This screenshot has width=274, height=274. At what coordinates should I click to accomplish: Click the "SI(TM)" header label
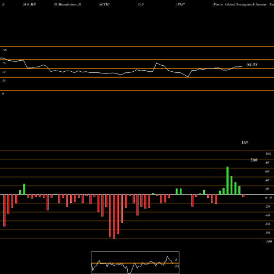click(104, 4)
